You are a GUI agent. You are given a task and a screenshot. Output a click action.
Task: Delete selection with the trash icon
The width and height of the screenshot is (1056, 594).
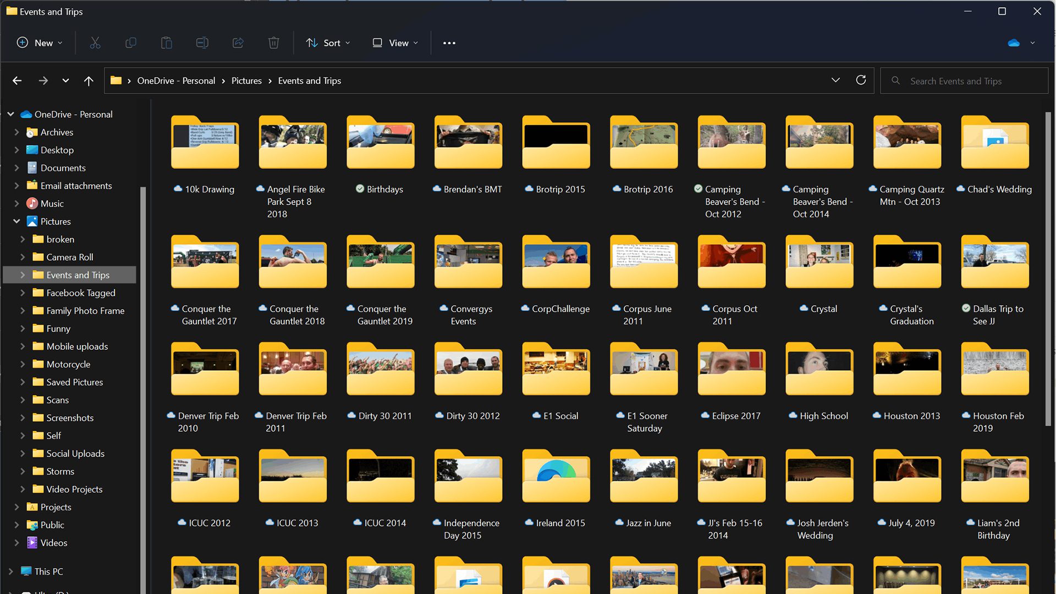coord(273,42)
